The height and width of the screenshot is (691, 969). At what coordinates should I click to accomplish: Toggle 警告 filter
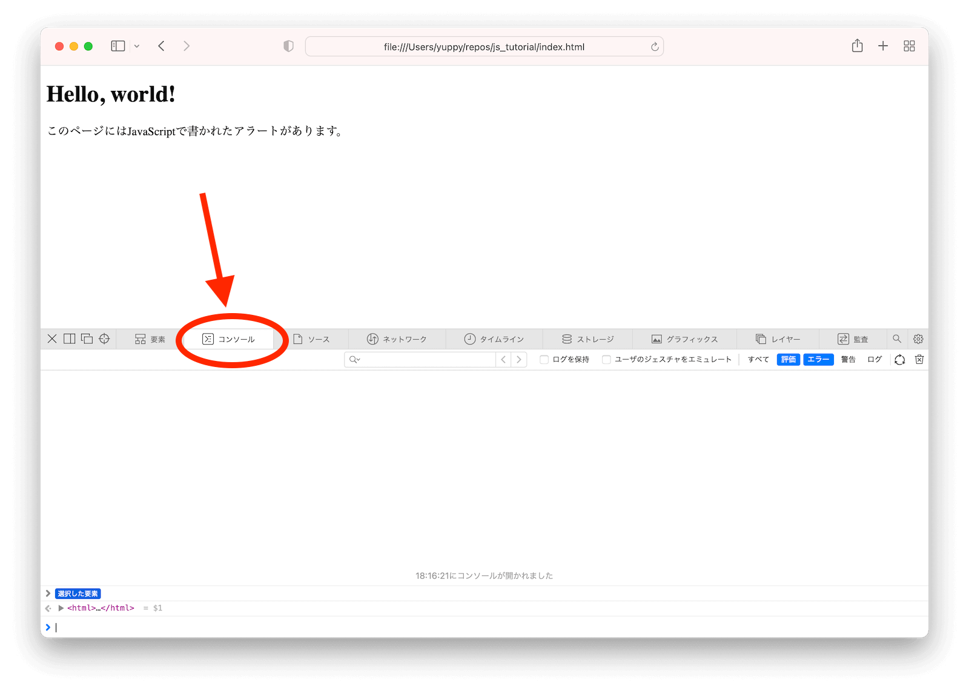click(848, 359)
